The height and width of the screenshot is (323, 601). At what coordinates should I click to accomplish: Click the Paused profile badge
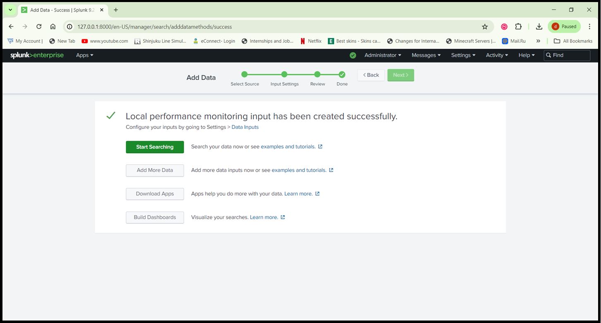564,26
